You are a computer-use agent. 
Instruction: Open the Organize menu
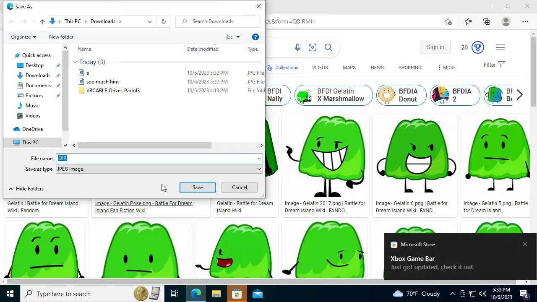coord(23,37)
